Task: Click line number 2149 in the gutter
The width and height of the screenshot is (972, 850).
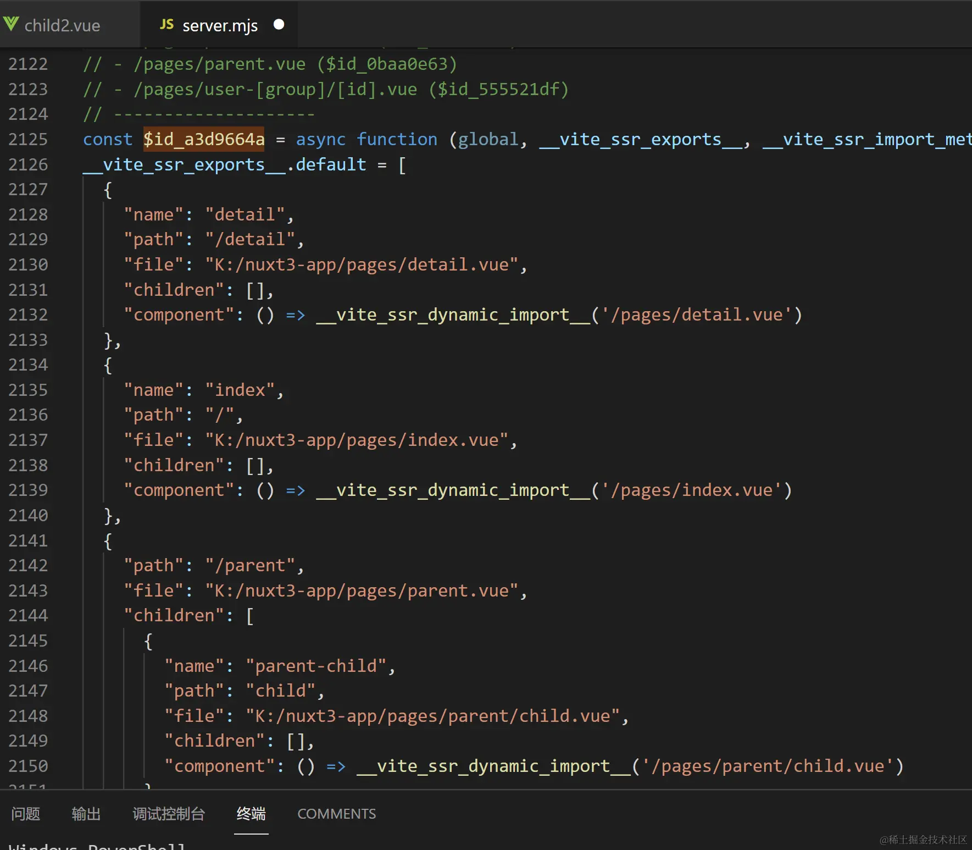Action: coord(28,741)
